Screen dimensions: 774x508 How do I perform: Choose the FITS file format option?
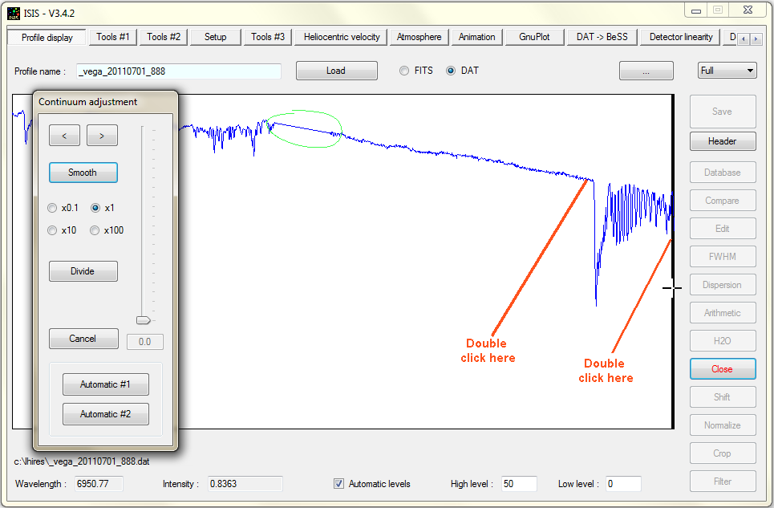click(404, 71)
